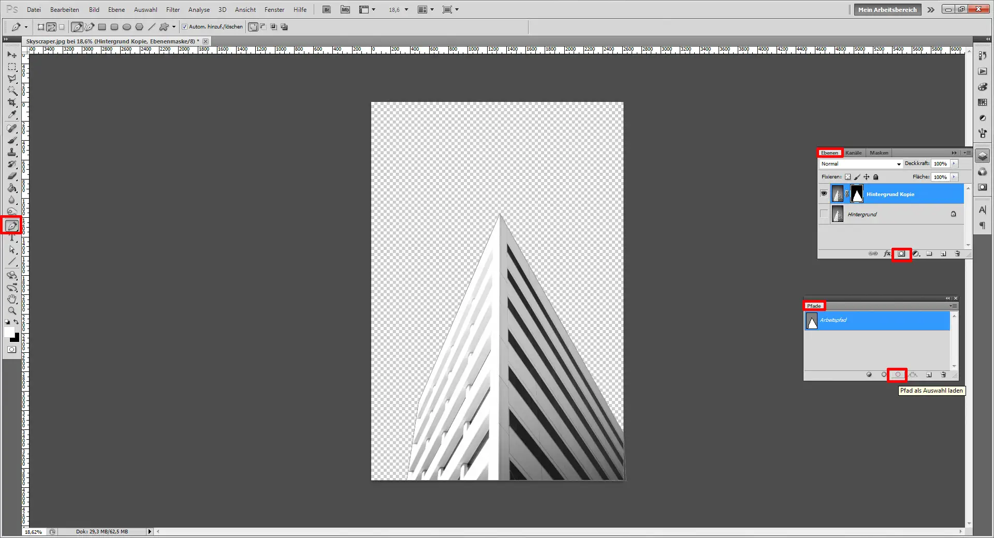Image resolution: width=994 pixels, height=538 pixels.
Task: Pick the Eyedropper tool
Action: 12,115
